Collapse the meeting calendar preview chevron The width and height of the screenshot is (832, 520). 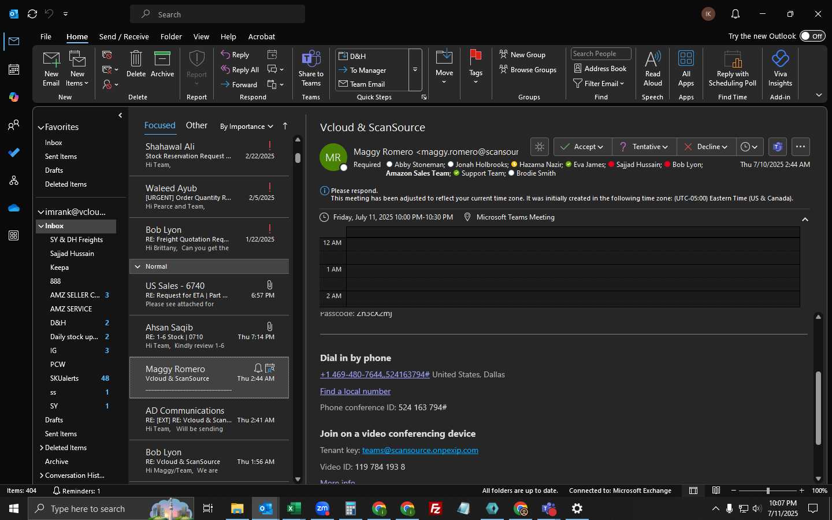pos(805,219)
